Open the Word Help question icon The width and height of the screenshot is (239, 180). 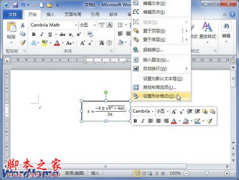click(x=232, y=14)
